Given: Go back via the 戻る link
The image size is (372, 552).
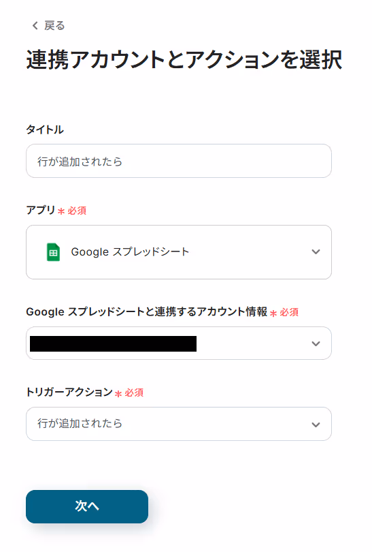Looking at the screenshot, I should coord(54,26).
